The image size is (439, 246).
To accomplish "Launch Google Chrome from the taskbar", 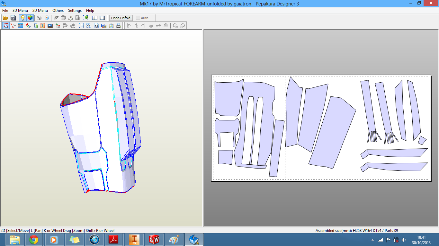I will tap(34, 240).
